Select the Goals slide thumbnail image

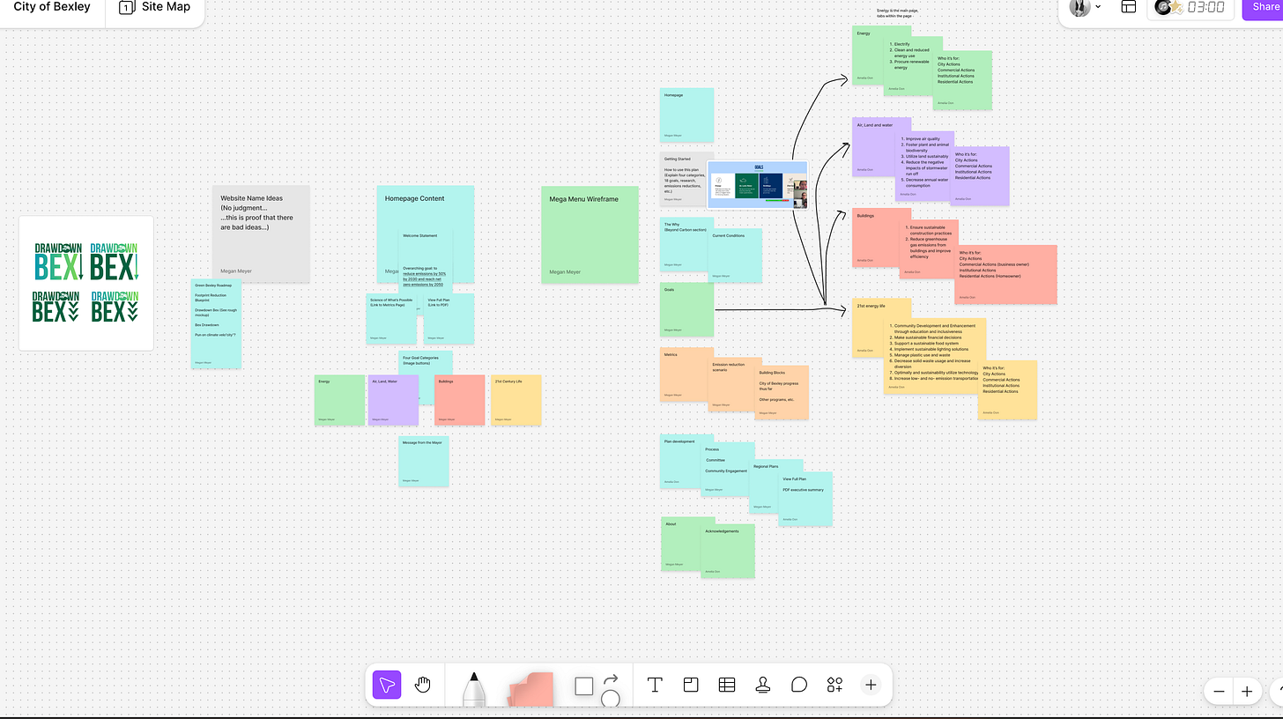758,185
